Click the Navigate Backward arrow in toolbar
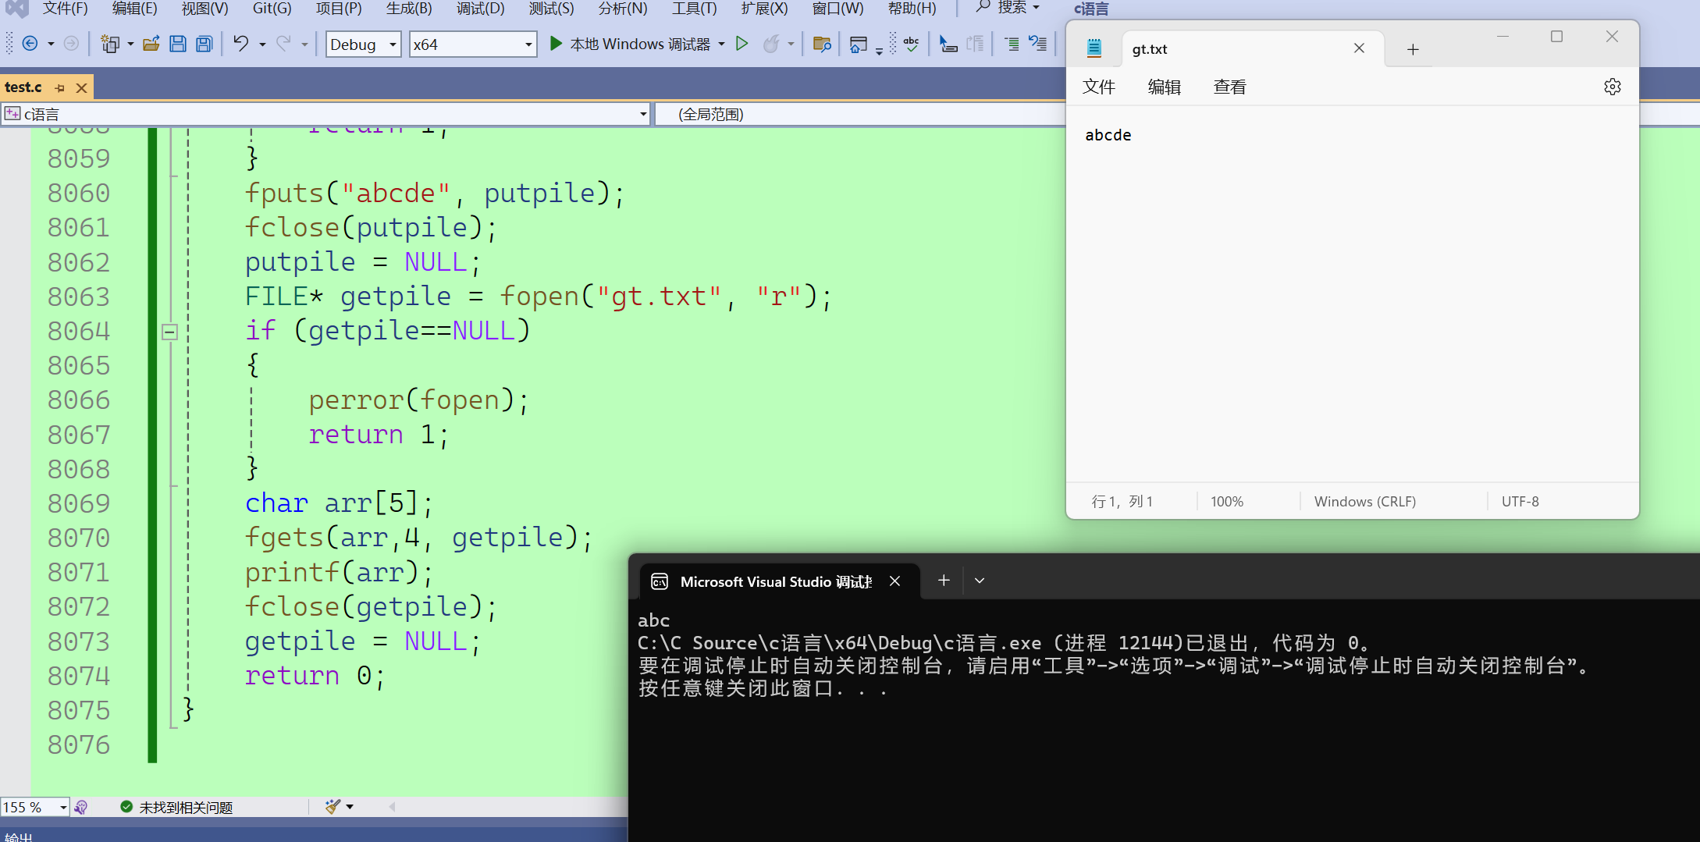The width and height of the screenshot is (1700, 842). point(30,44)
